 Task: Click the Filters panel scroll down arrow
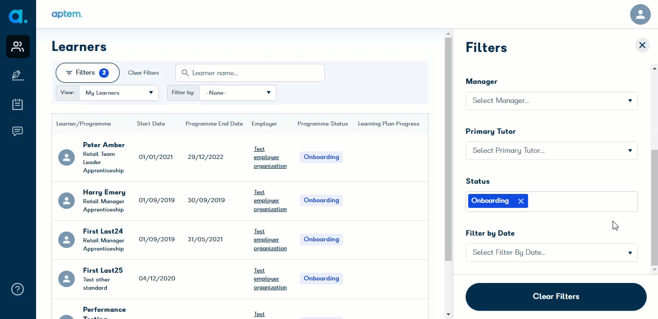click(x=654, y=270)
